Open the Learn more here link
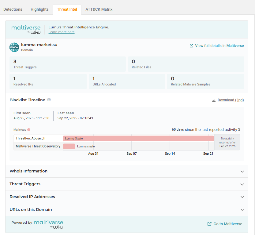 pyautogui.click(x=62, y=32)
